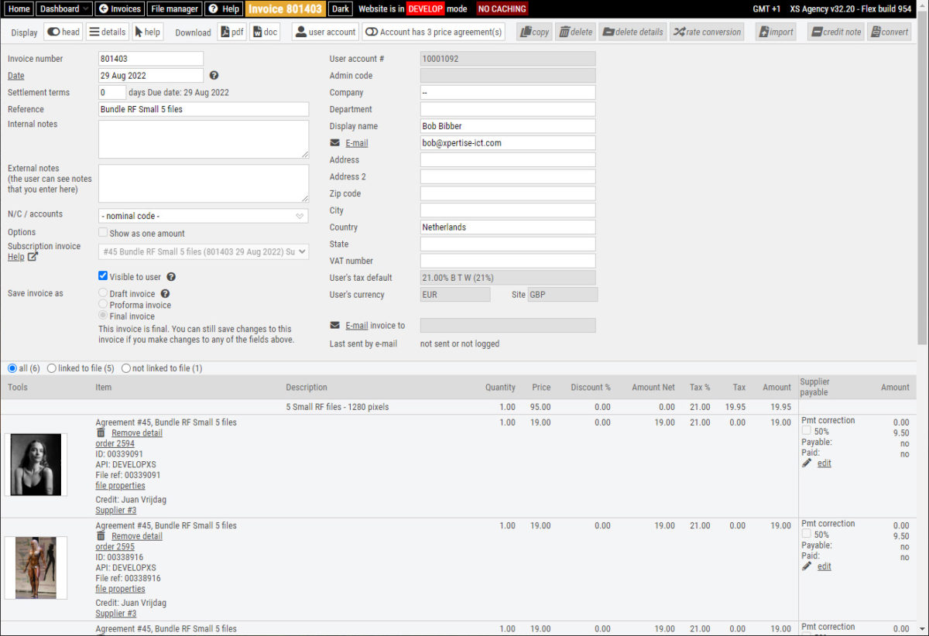Image resolution: width=929 pixels, height=636 pixels.
Task: Open the Subscription invoice Help external link icon
Action: pyautogui.click(x=33, y=257)
